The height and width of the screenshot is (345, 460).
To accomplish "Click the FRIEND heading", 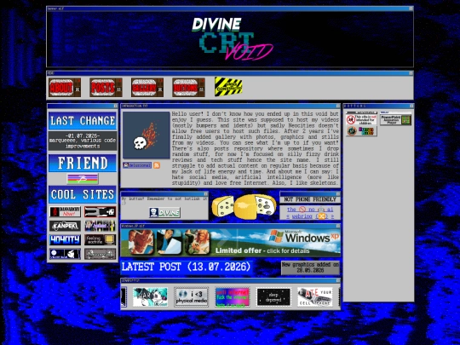I will [x=83, y=163].
